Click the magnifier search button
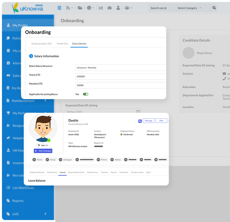The height and width of the screenshot is (222, 230). [x=214, y=8]
